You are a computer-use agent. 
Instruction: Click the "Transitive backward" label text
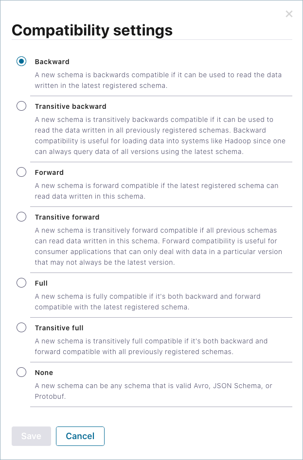[71, 106]
